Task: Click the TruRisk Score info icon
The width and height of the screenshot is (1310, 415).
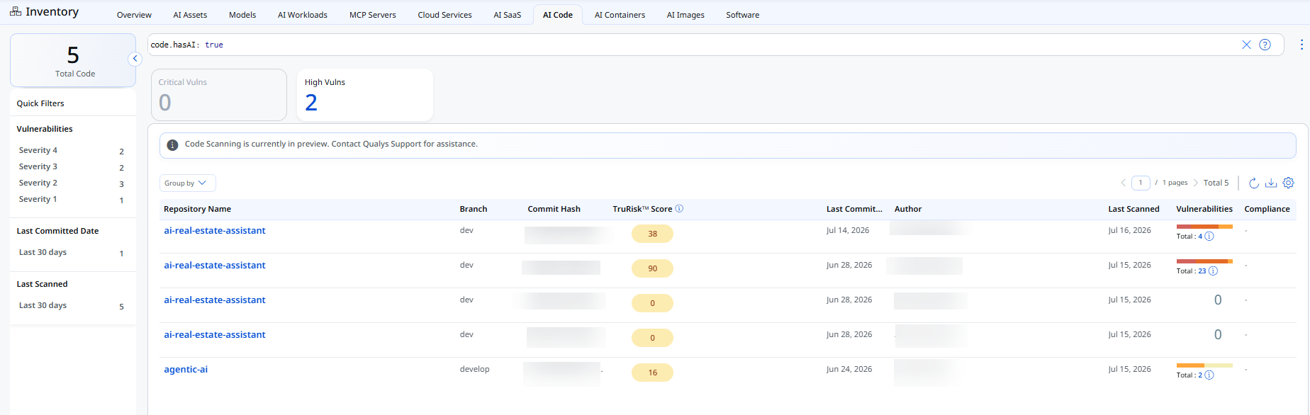Action: click(679, 209)
